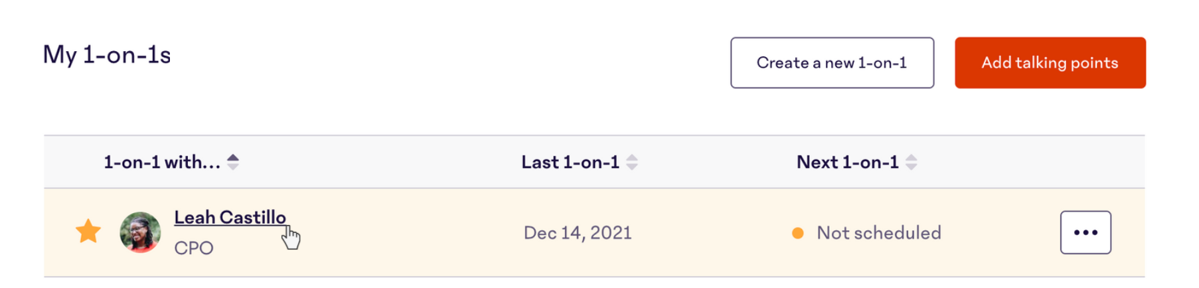Sort by the Last 1-on-1 column header
The width and height of the screenshot is (1199, 288).
(x=570, y=162)
